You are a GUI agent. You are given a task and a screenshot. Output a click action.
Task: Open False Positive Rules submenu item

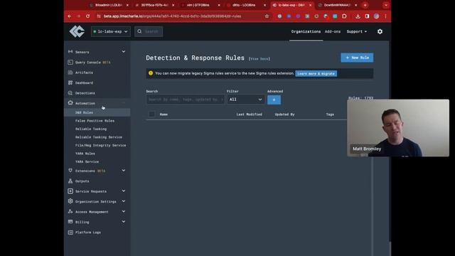pos(95,120)
